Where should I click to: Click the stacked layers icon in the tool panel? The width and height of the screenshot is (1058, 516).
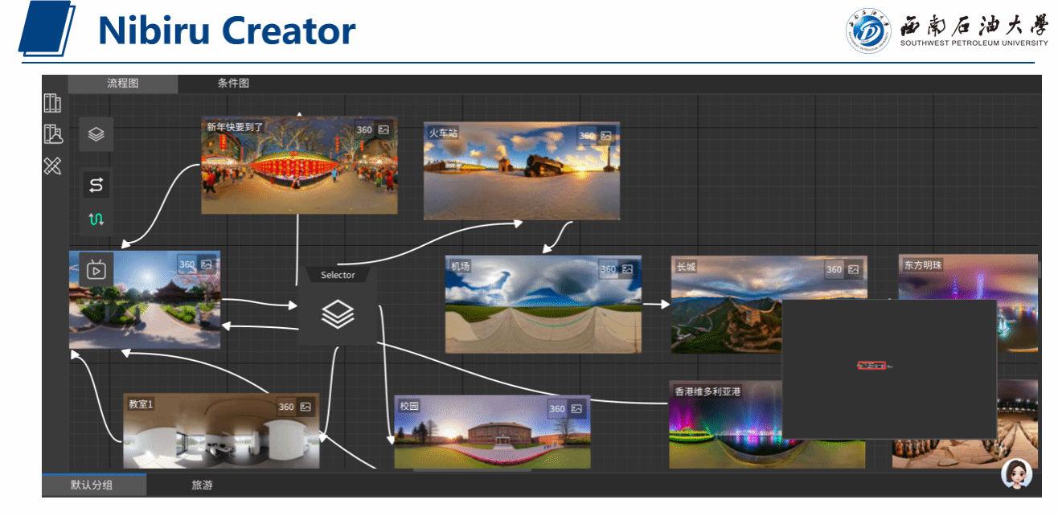(x=96, y=134)
